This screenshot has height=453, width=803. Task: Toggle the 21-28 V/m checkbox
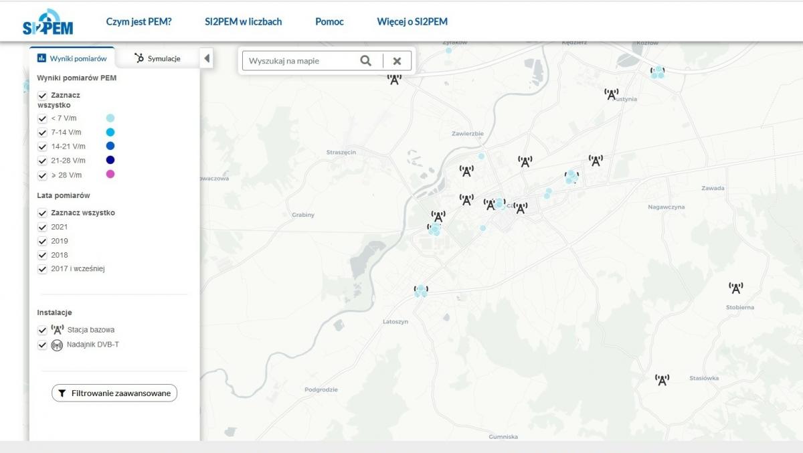tap(42, 161)
